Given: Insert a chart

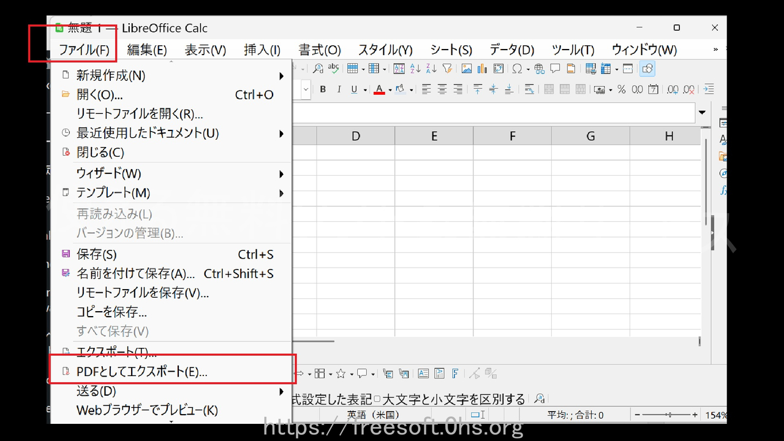Looking at the screenshot, I should point(482,68).
